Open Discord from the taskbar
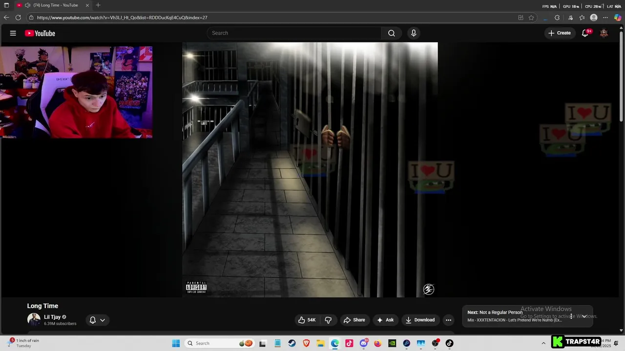Image resolution: width=625 pixels, height=351 pixels. [364, 343]
